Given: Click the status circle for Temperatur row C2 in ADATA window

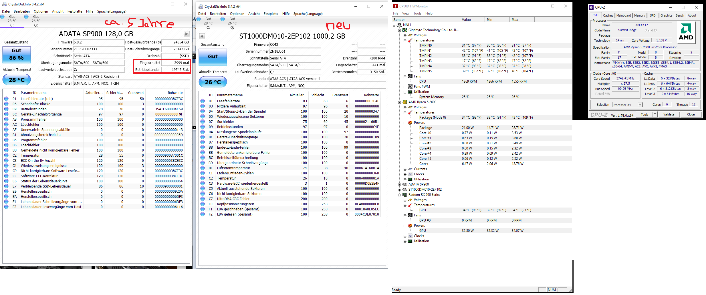Looking at the screenshot, I should click(6, 156).
